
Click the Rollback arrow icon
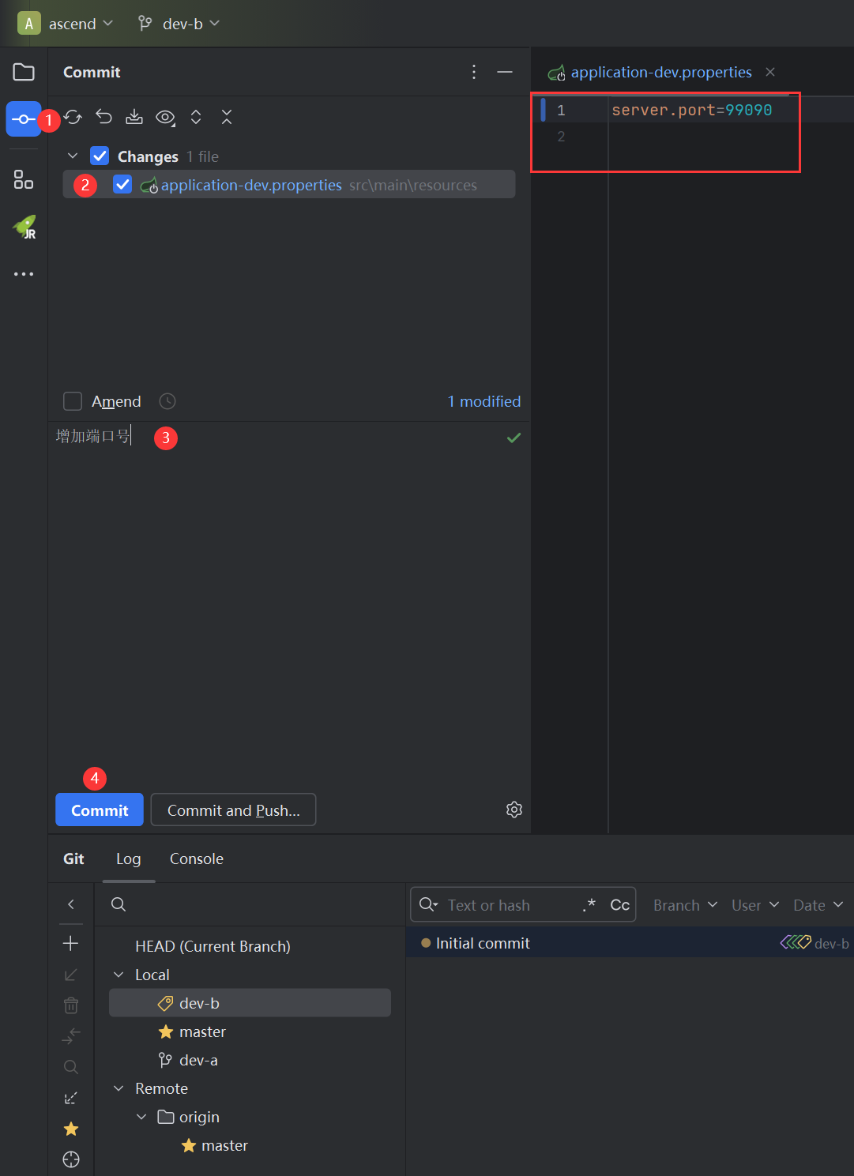pyautogui.click(x=103, y=118)
